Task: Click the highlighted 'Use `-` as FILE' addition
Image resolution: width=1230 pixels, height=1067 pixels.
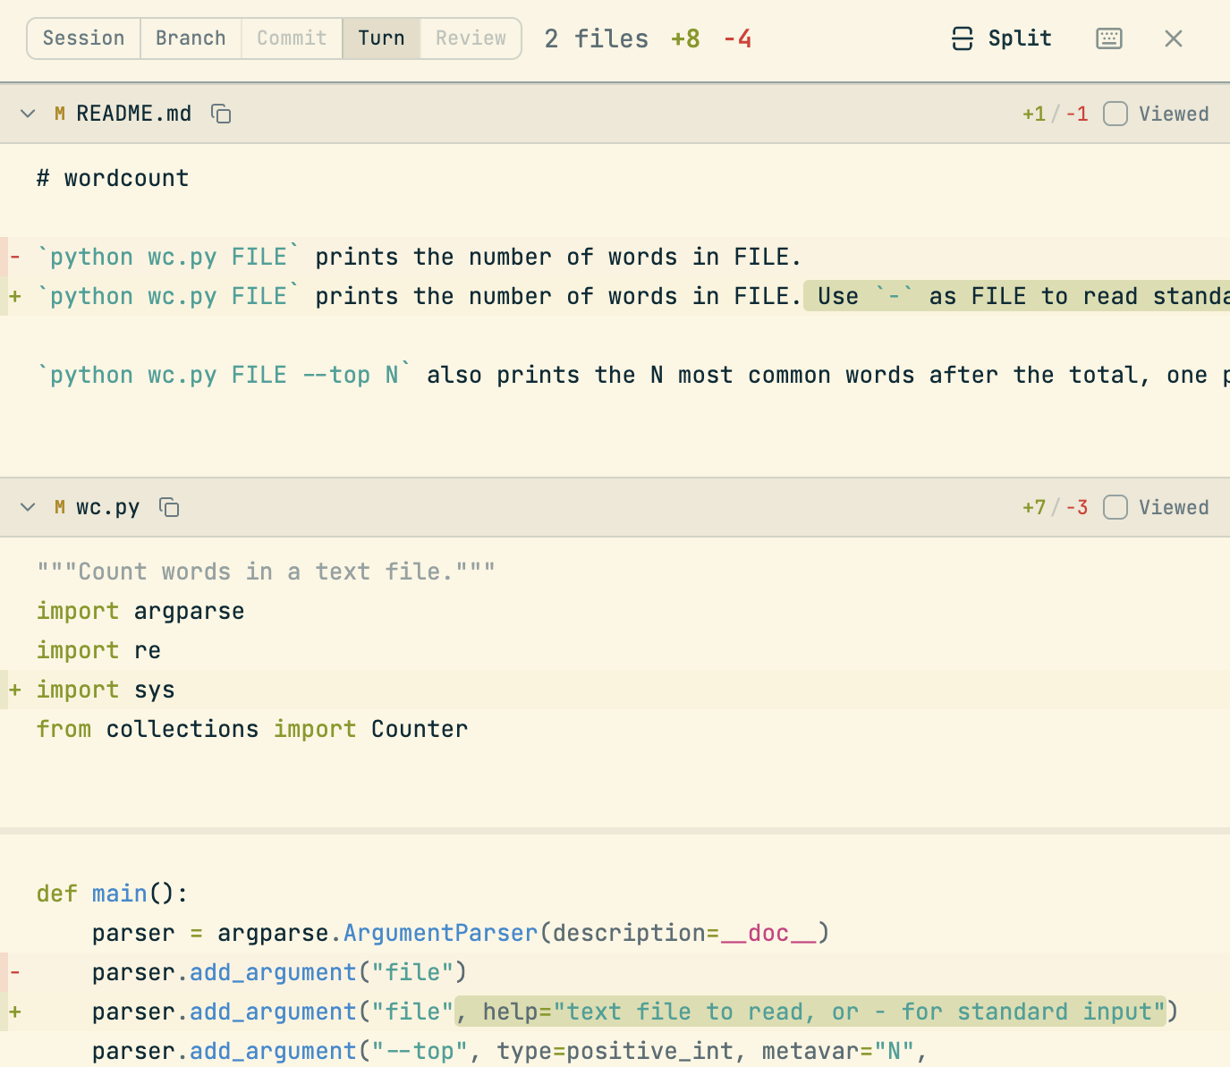Action: coord(1017,296)
